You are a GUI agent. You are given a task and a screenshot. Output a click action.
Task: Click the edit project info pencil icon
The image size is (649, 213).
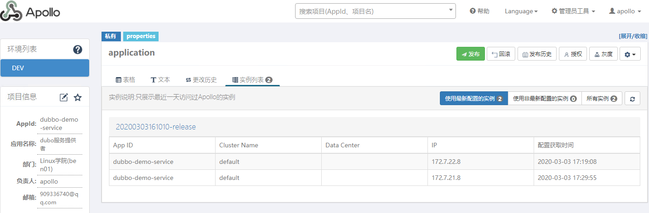(x=64, y=97)
